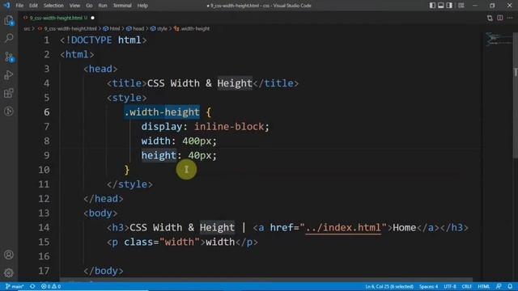The image size is (518, 291).
Task: Click the file name breadcrumb item
Action: pos(70,29)
